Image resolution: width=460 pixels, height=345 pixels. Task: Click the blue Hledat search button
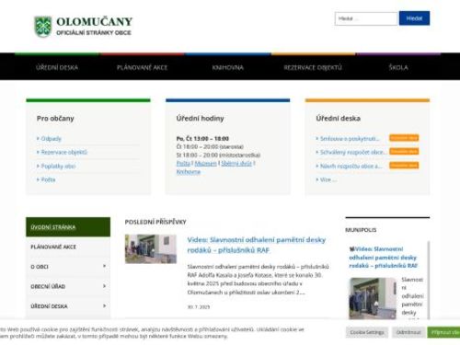click(x=414, y=18)
